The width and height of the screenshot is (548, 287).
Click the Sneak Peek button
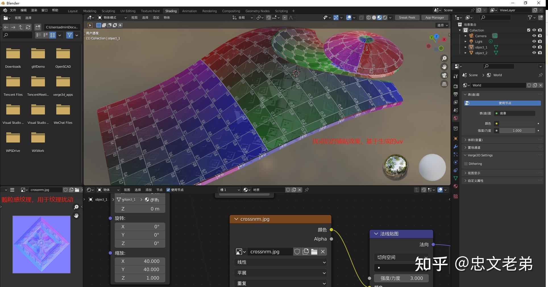tap(407, 18)
